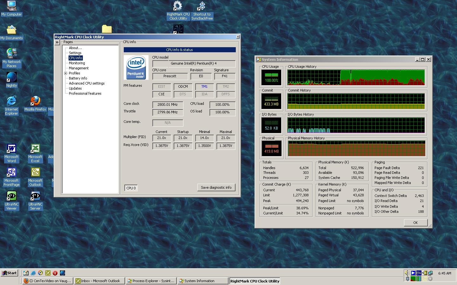The image size is (457, 285).
Task: Open Microsoft Outlook desktop shortcut
Action: click(35, 177)
